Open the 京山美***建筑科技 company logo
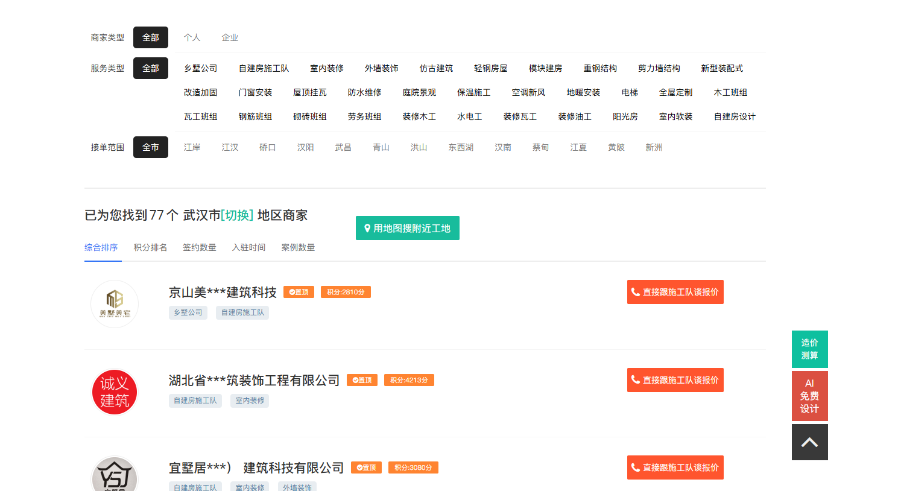 point(115,304)
